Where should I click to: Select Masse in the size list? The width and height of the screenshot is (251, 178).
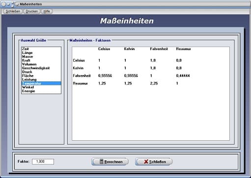point(41,56)
